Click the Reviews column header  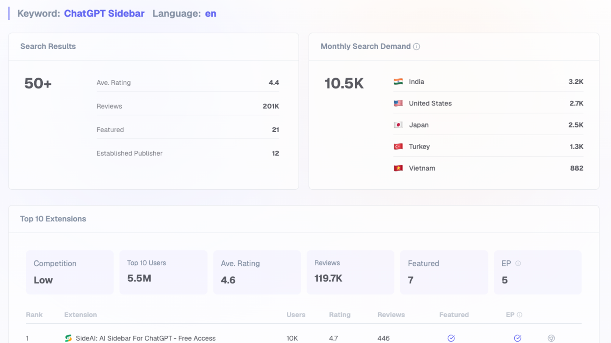point(391,315)
